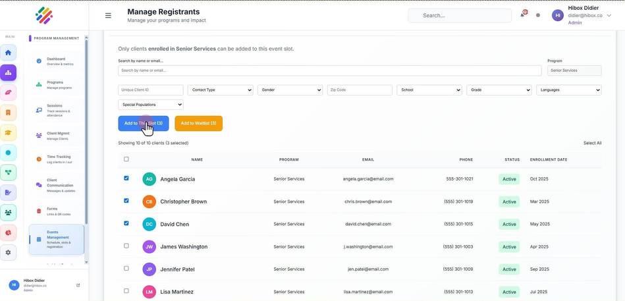Click phone number 555-301-1021
The width and height of the screenshot is (625, 301).
point(460,179)
